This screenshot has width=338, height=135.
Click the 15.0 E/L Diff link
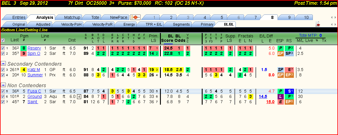click(x=270, y=102)
